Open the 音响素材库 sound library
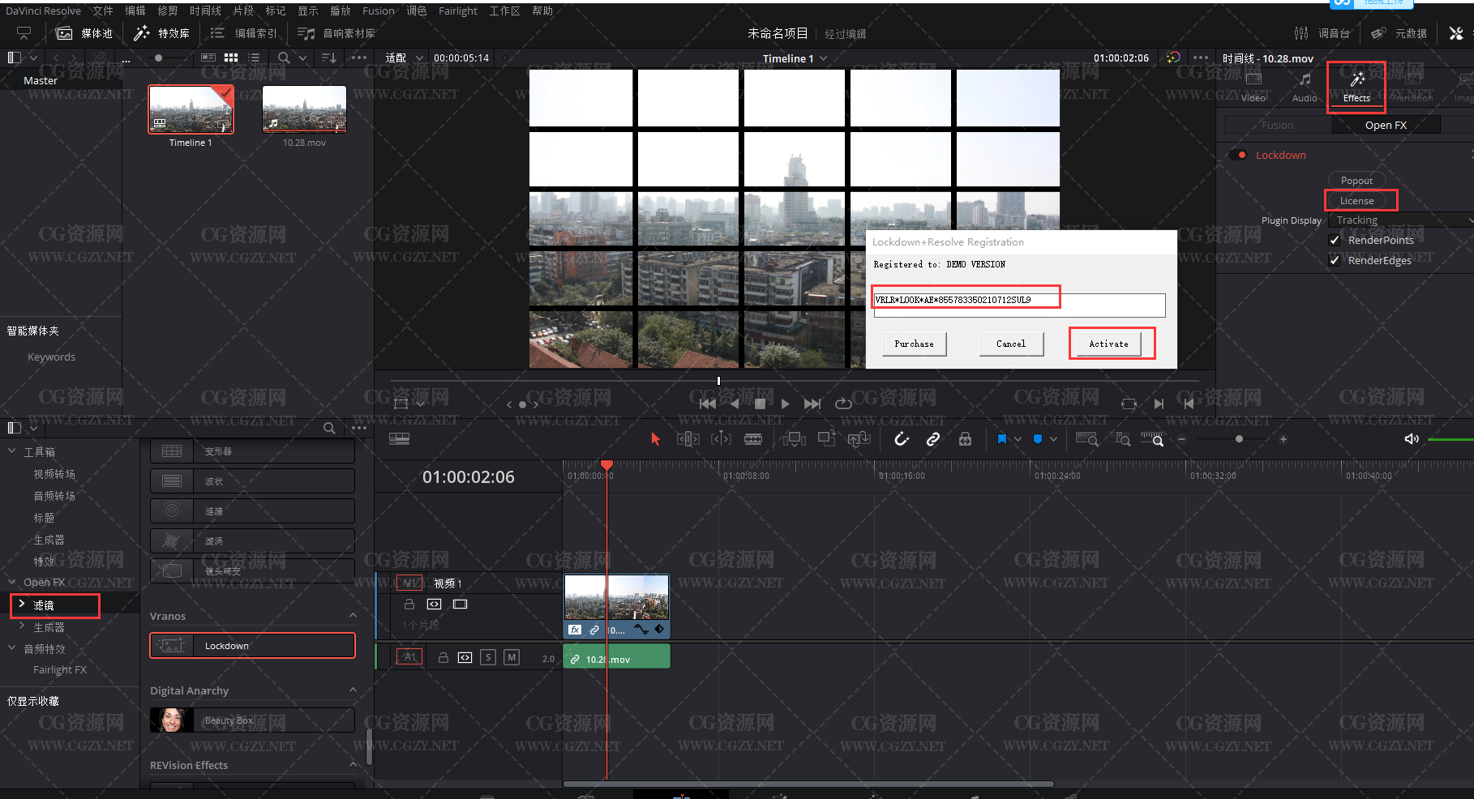 pos(336,33)
